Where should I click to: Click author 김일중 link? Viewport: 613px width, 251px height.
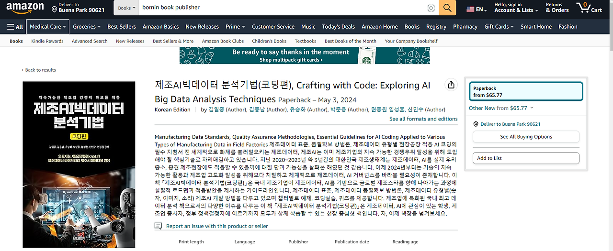(216, 109)
